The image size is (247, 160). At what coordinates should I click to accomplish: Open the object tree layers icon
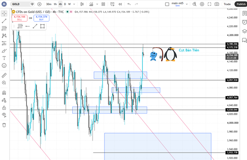244,31
